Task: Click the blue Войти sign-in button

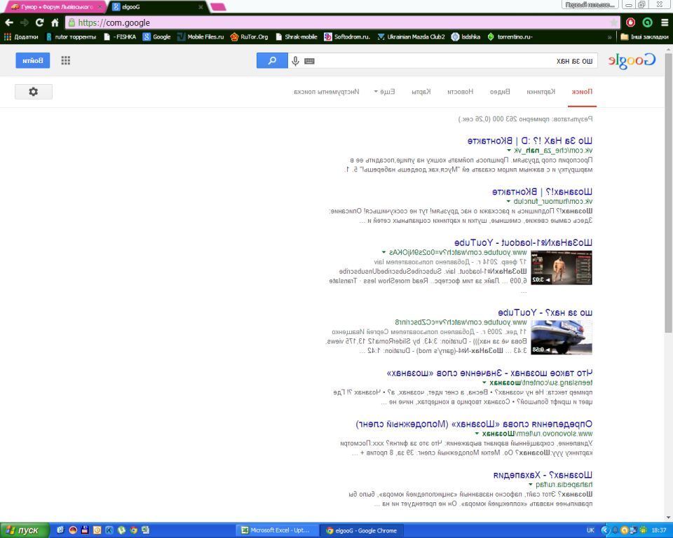Action: tap(33, 60)
